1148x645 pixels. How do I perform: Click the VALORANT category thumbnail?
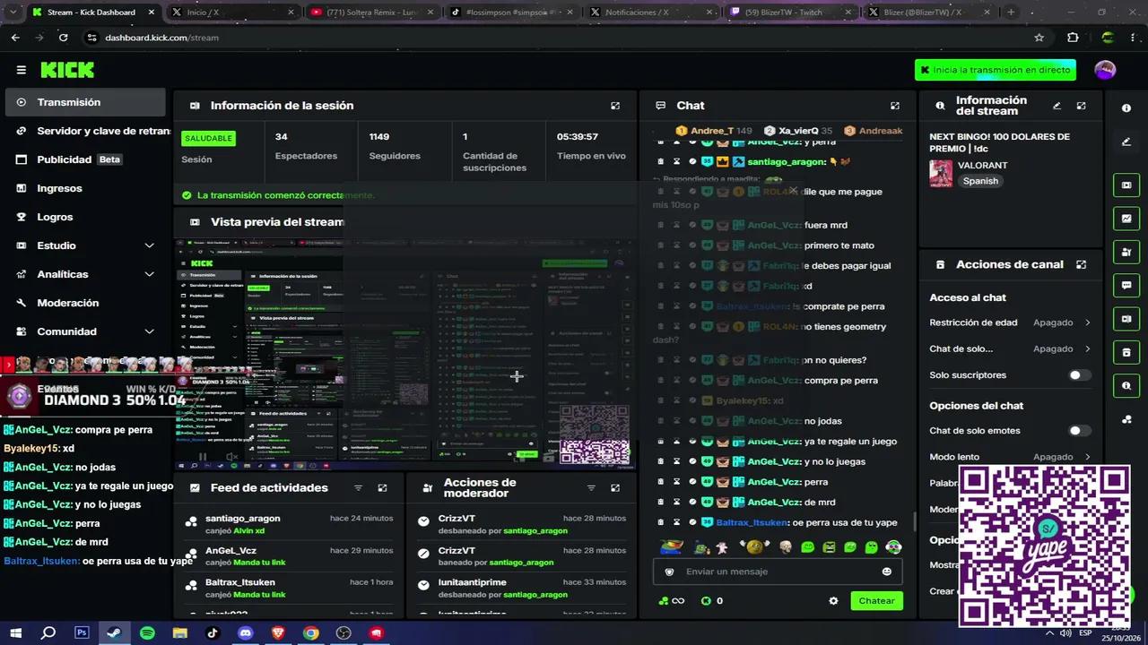point(941,173)
